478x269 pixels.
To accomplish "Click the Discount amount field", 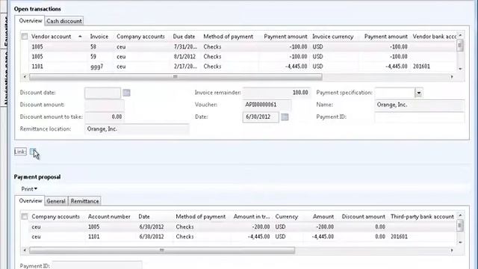I will [x=105, y=105].
